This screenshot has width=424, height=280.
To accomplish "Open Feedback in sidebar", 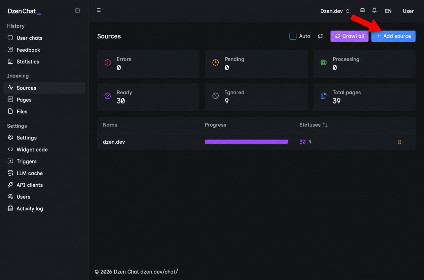I will pos(44,50).
